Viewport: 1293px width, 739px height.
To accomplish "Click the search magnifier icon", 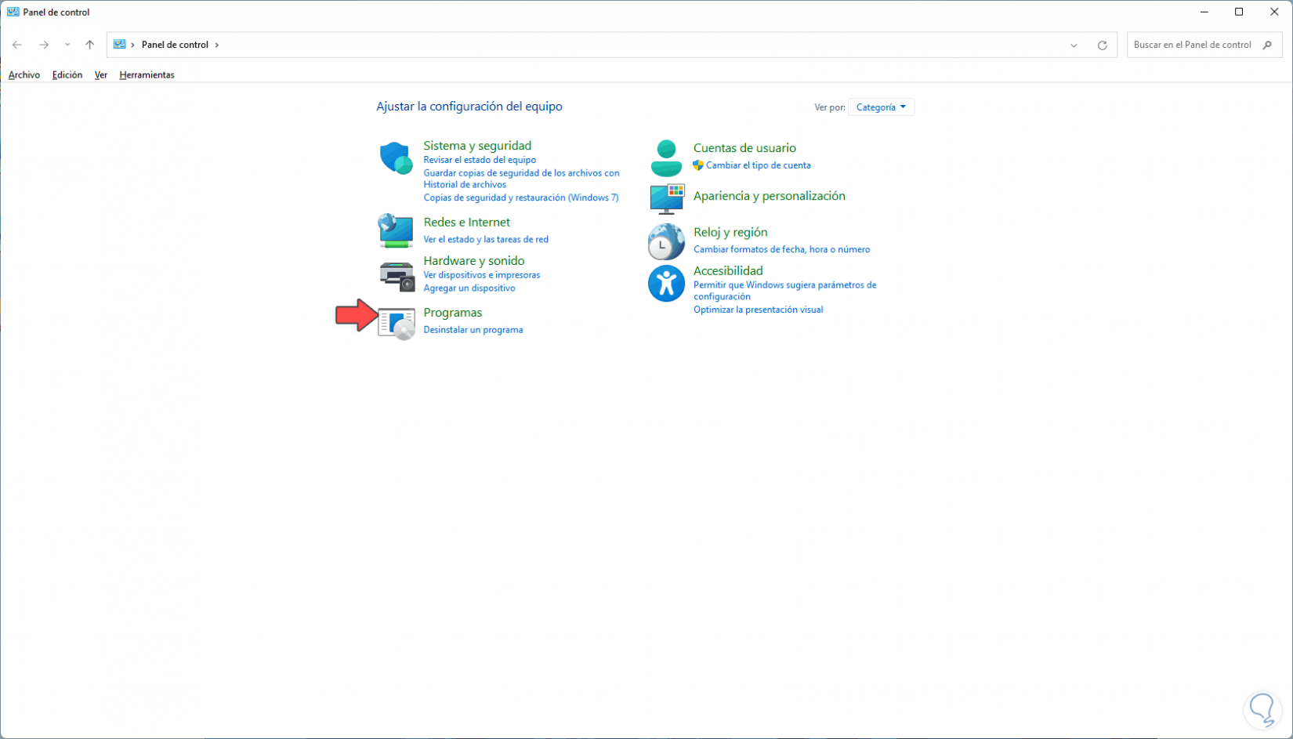I will coord(1267,45).
